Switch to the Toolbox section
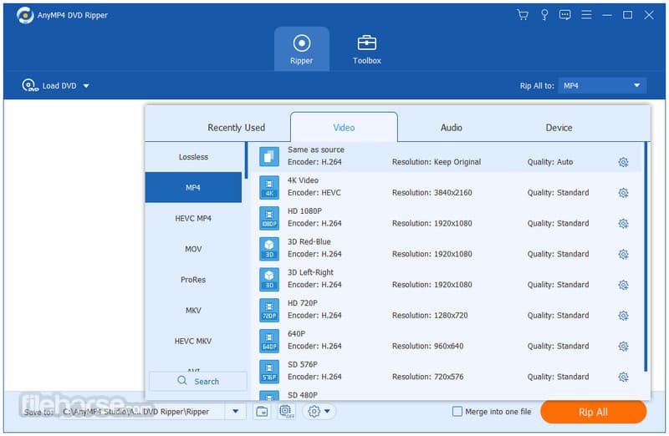 pyautogui.click(x=366, y=49)
